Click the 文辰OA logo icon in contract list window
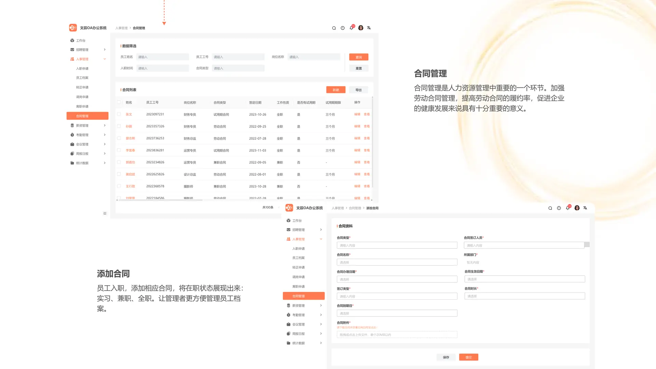The width and height of the screenshot is (656, 369). coord(73,28)
